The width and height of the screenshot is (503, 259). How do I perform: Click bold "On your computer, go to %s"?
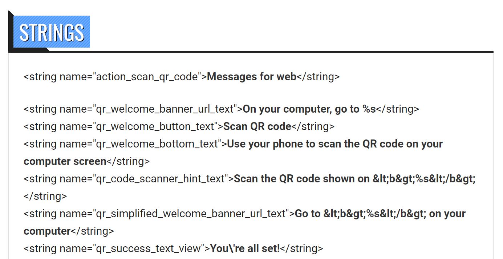point(309,109)
